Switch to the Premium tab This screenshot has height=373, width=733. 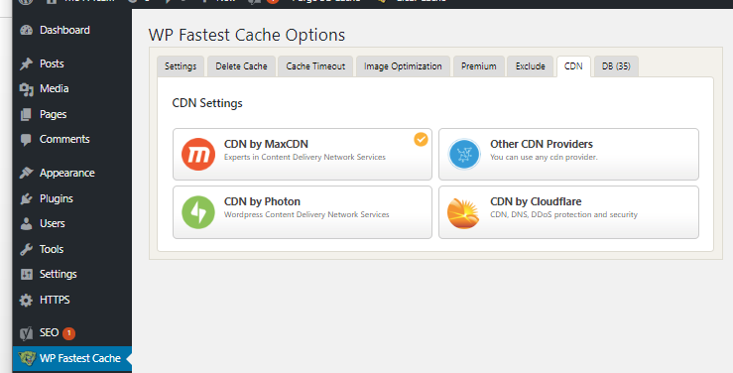tap(479, 66)
